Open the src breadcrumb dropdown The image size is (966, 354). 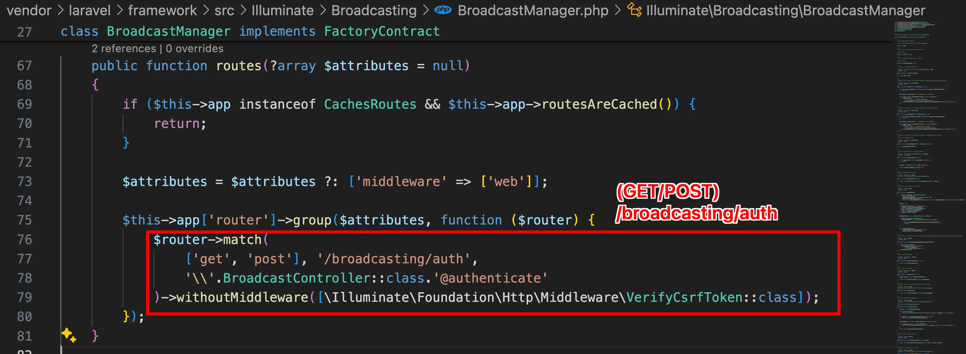224,10
